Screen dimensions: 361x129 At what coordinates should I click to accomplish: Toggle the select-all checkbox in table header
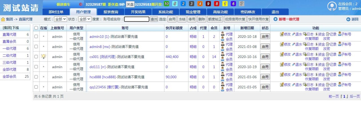(36, 28)
